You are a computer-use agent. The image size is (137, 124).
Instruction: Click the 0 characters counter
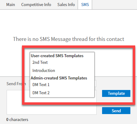pos(17,119)
